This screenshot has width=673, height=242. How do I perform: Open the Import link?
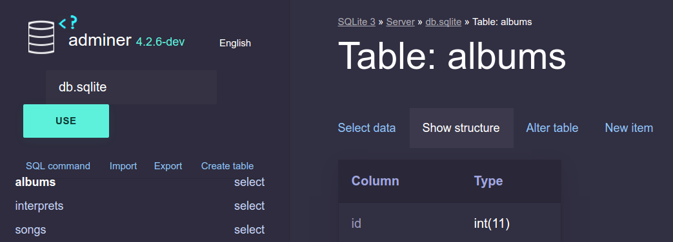coord(123,166)
